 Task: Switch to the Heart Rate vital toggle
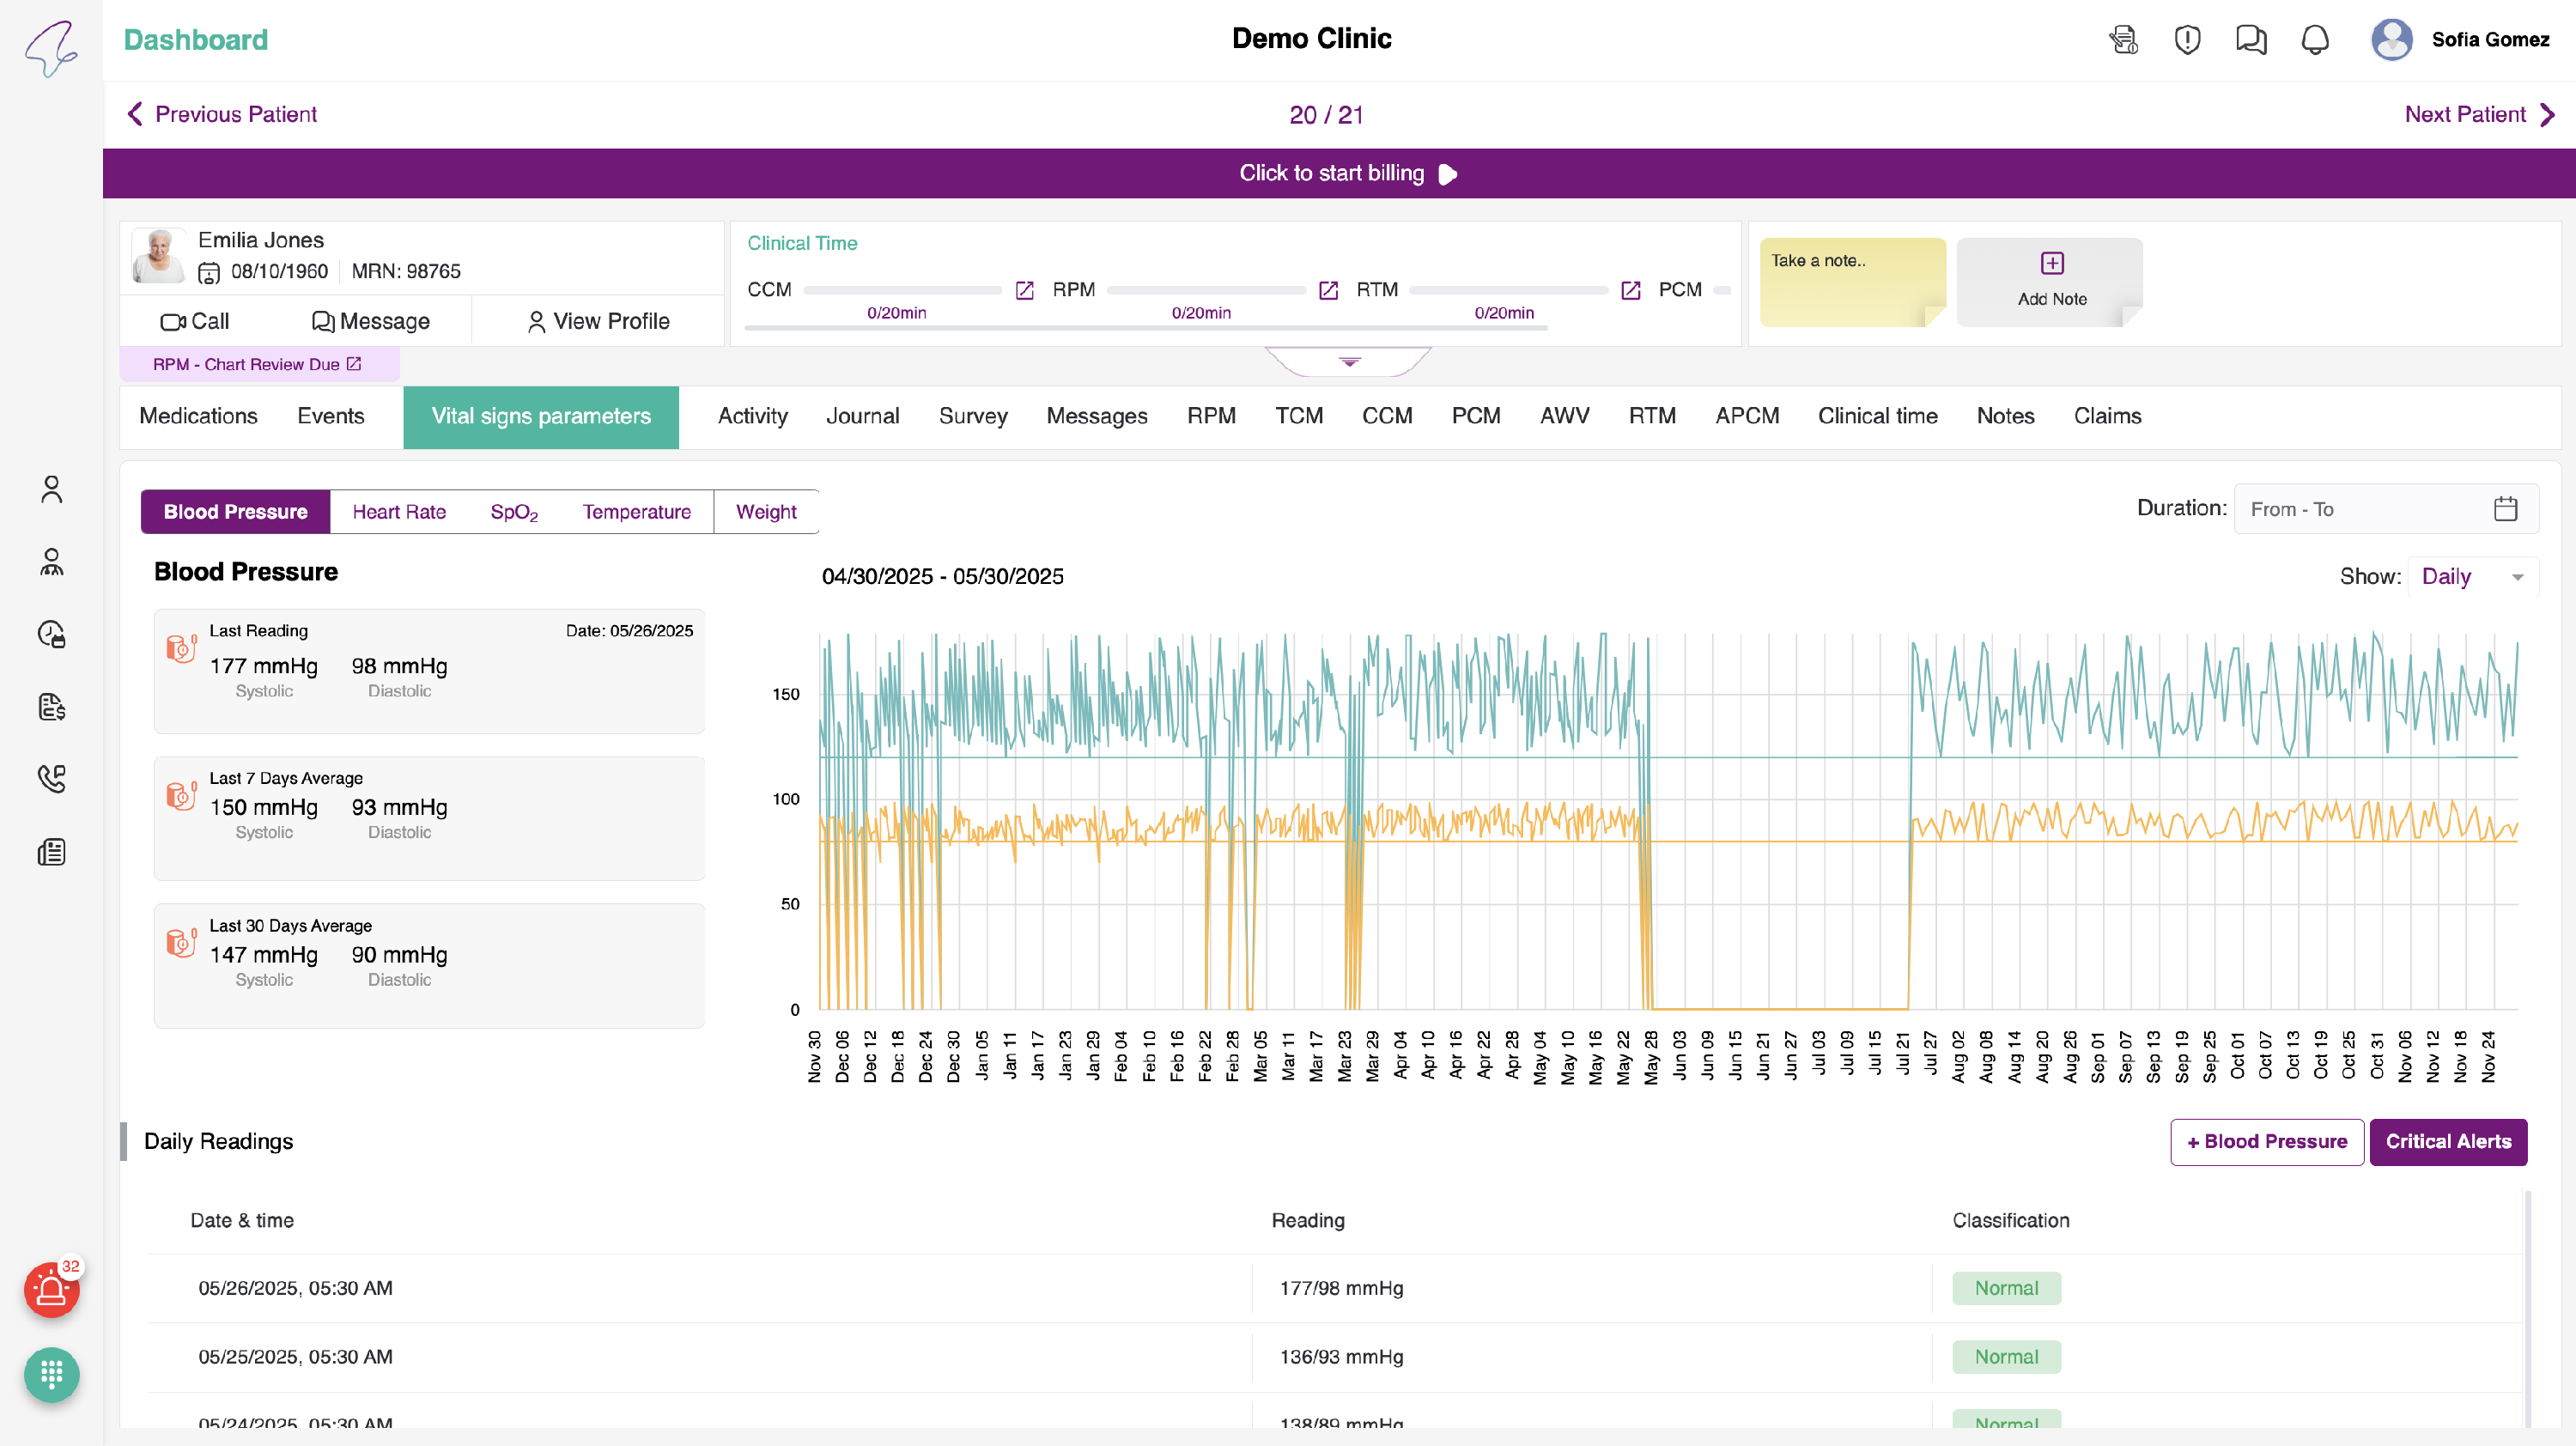399,512
